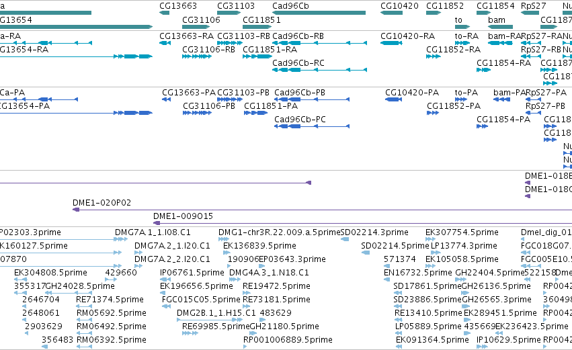This screenshot has width=572, height=350.
Task: Click transcript CG11852-RA
Action: click(434, 56)
